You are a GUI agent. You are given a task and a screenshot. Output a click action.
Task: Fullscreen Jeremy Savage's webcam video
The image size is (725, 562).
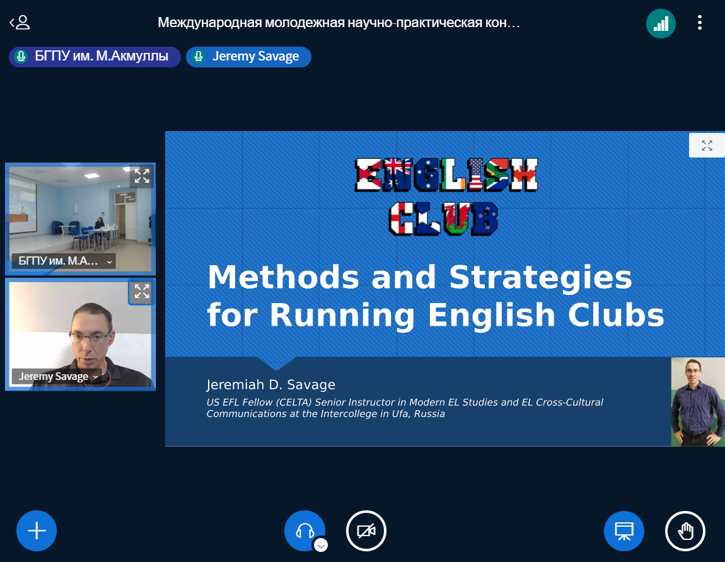[142, 292]
